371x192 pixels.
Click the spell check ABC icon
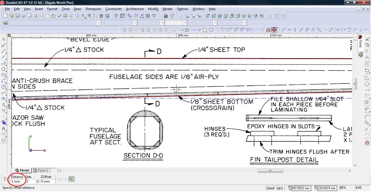116,16
